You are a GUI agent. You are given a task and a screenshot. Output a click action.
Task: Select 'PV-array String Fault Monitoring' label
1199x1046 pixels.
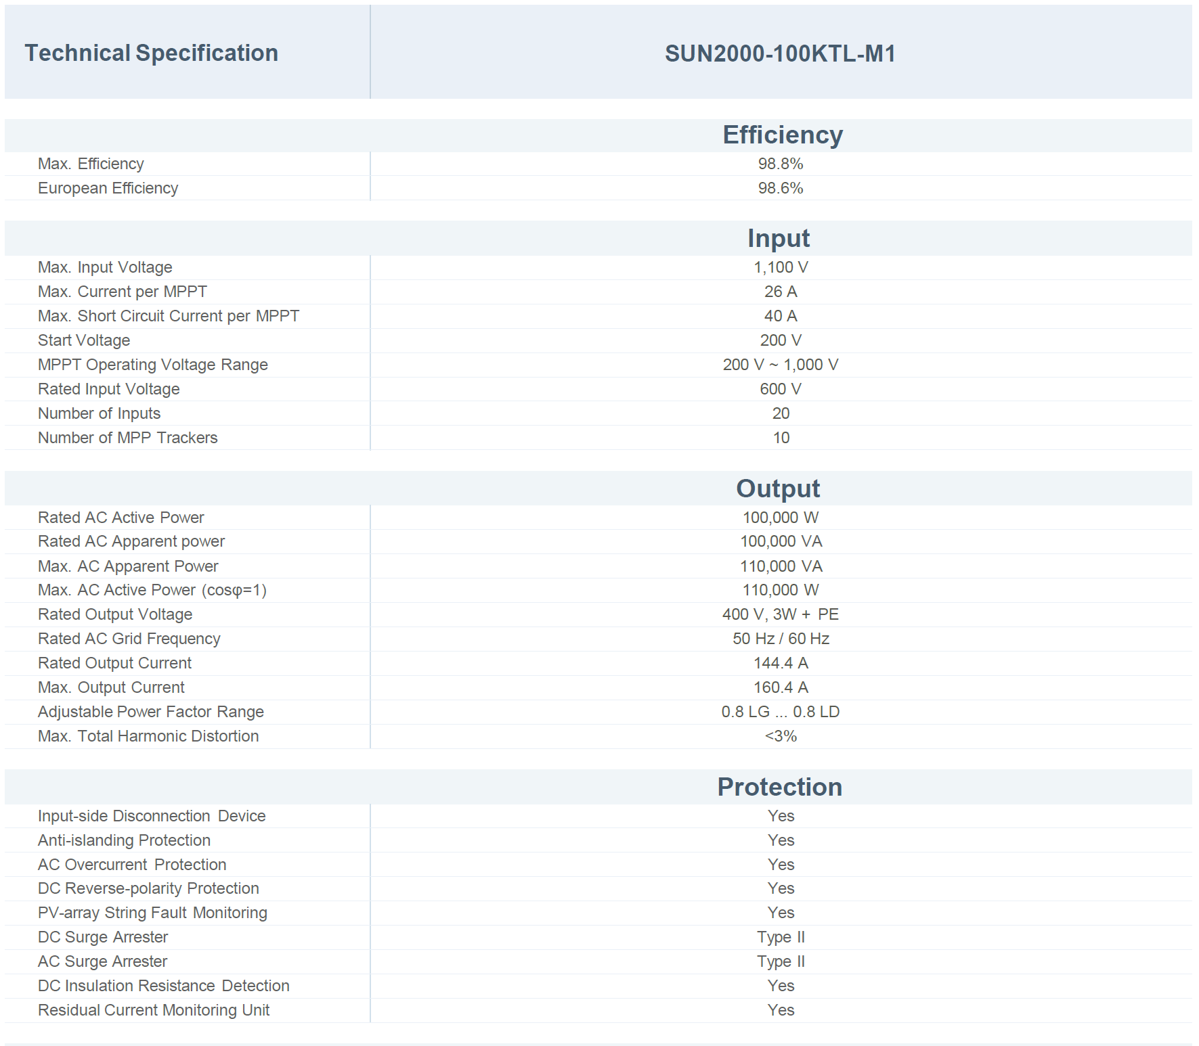pos(152,913)
